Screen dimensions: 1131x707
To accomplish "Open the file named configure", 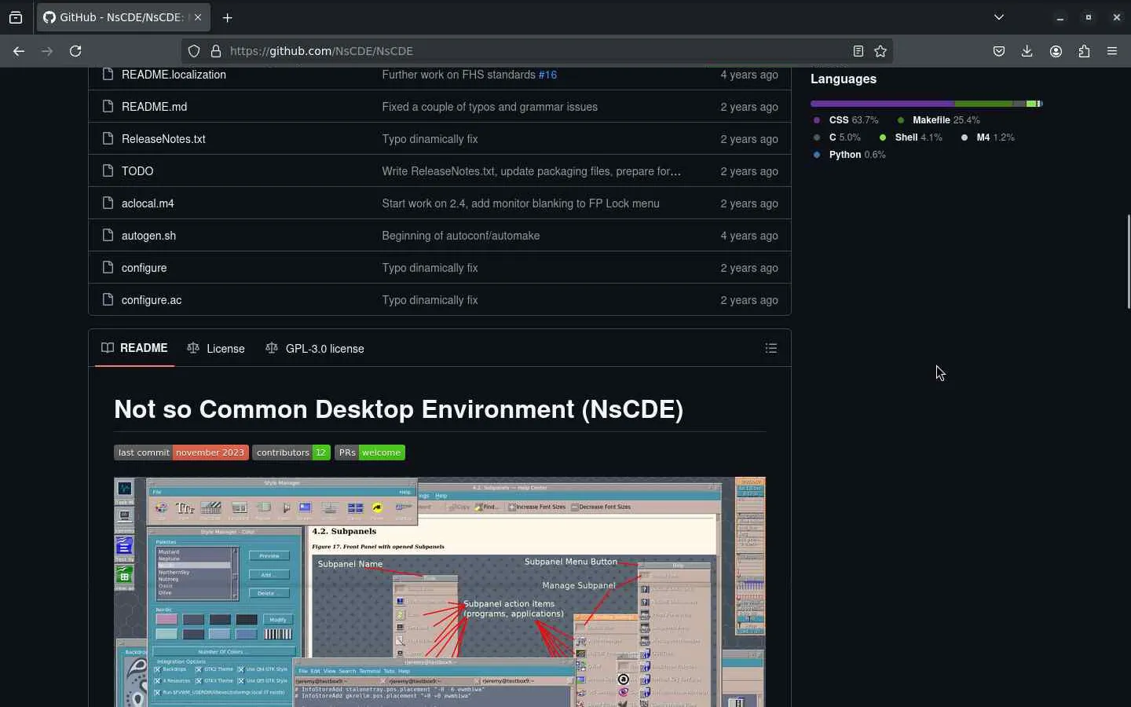I will click(x=144, y=268).
